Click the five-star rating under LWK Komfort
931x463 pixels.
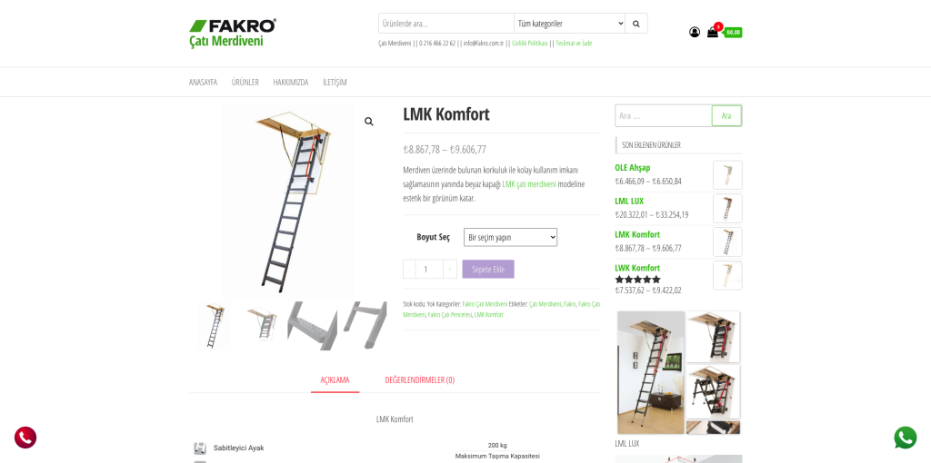[x=637, y=280]
